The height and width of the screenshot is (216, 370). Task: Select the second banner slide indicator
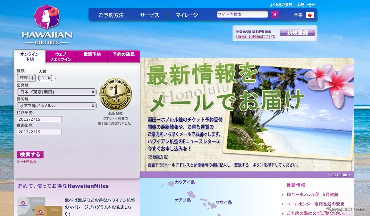point(339,175)
